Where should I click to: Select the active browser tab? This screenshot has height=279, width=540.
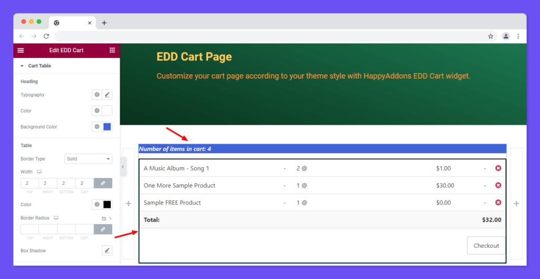pos(72,23)
